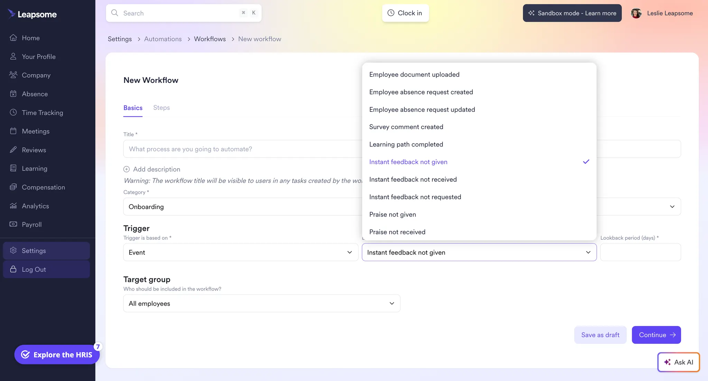The image size is (708, 381).
Task: Switch to the Steps tab
Action: click(161, 107)
